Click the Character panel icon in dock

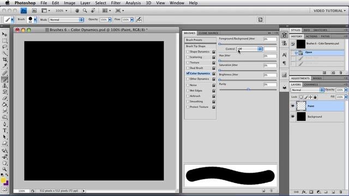[285, 55]
